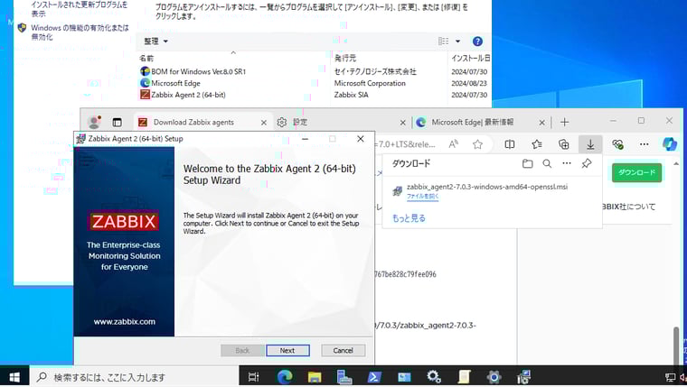Toggle Edge split screen icon
This screenshot has width=687, height=387.
point(510,143)
